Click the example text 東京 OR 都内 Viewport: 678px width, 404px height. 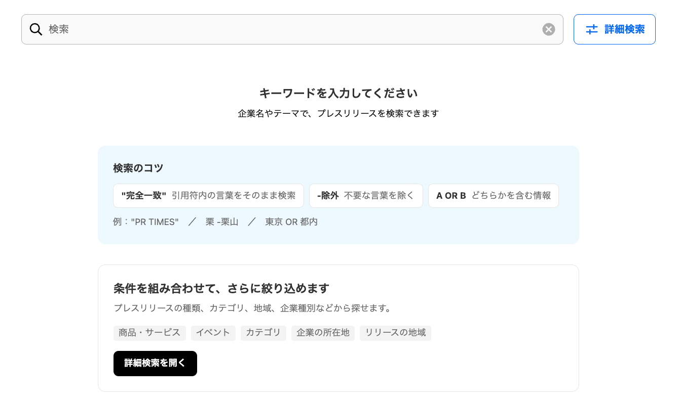coord(291,222)
